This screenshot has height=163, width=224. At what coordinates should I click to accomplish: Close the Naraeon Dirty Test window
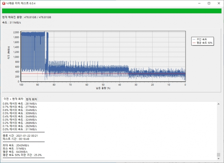[219, 3]
